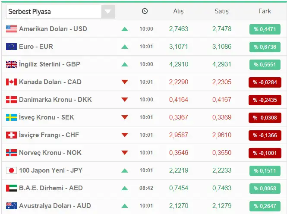The width and height of the screenshot is (287, 214).
Task: Open Amerikan Doları - USD link
Action: point(53,29)
